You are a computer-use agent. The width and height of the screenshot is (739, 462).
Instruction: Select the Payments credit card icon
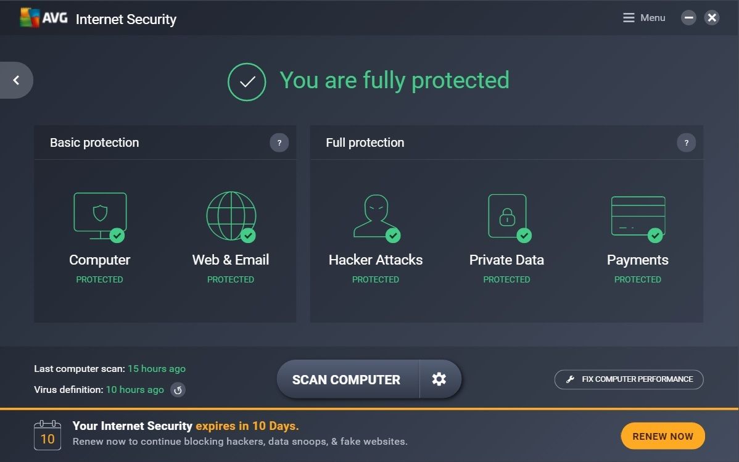[x=638, y=216]
